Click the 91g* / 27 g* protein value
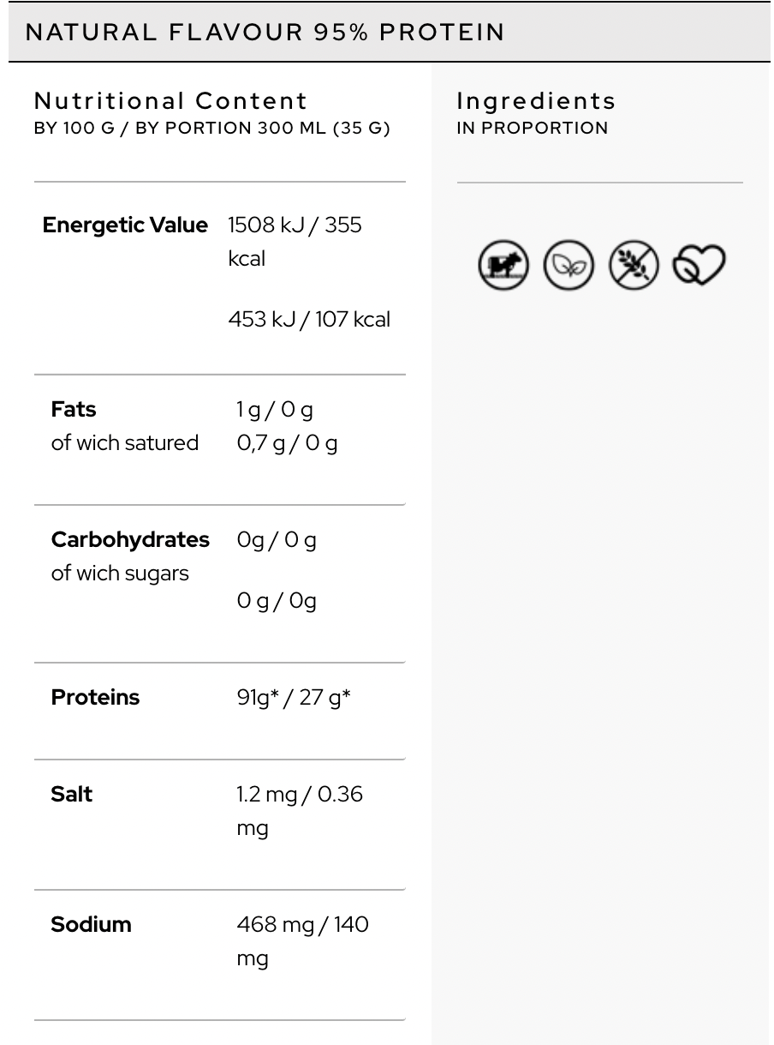This screenshot has height=1045, width=774. pos(294,698)
